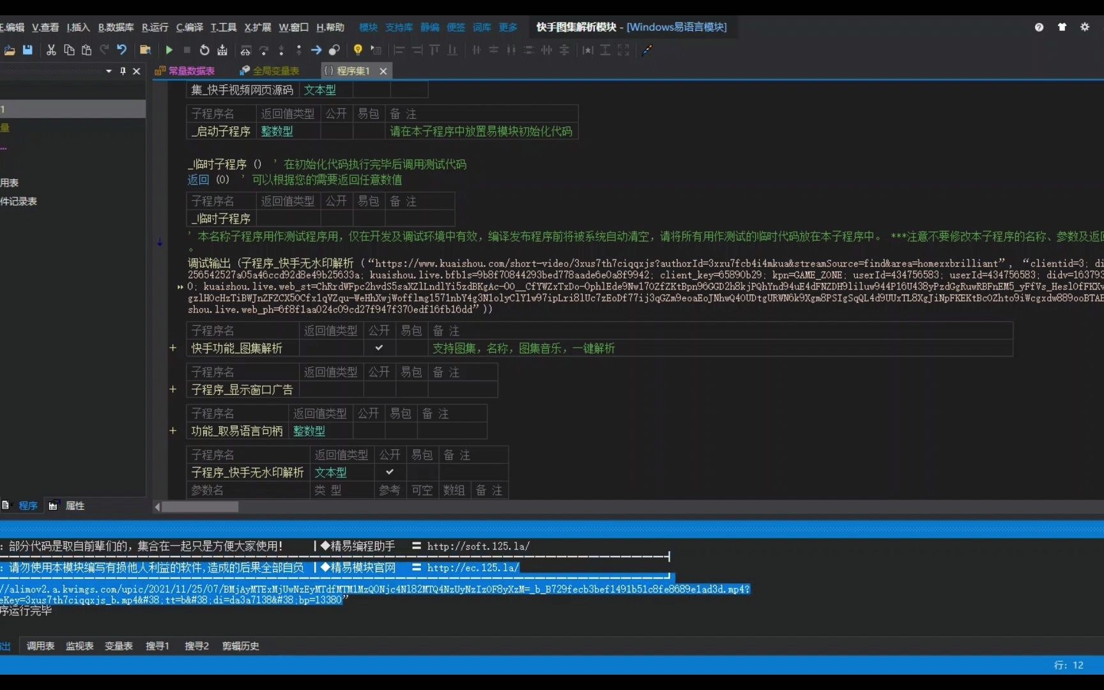The height and width of the screenshot is (690, 1104).
Task: Switch to the 常量数据表 tab
Action: click(185, 71)
